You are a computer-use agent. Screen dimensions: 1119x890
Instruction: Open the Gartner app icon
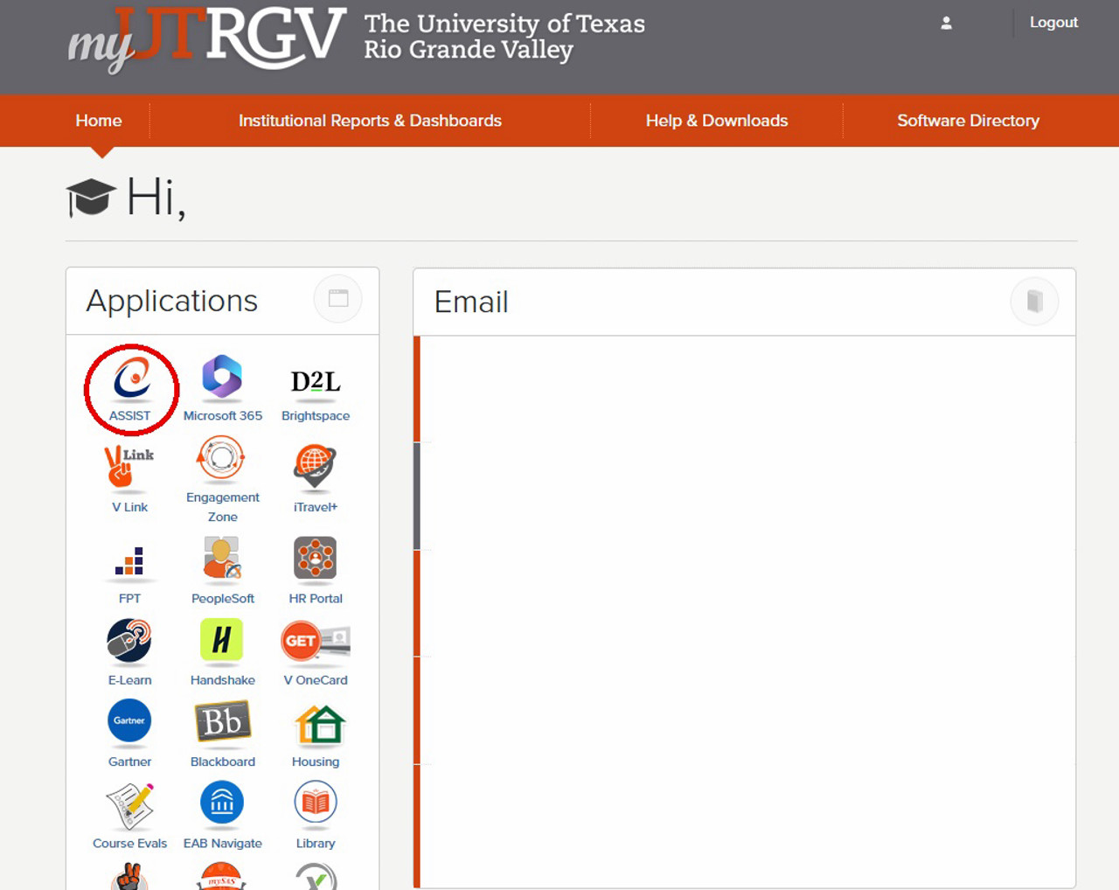(x=129, y=720)
